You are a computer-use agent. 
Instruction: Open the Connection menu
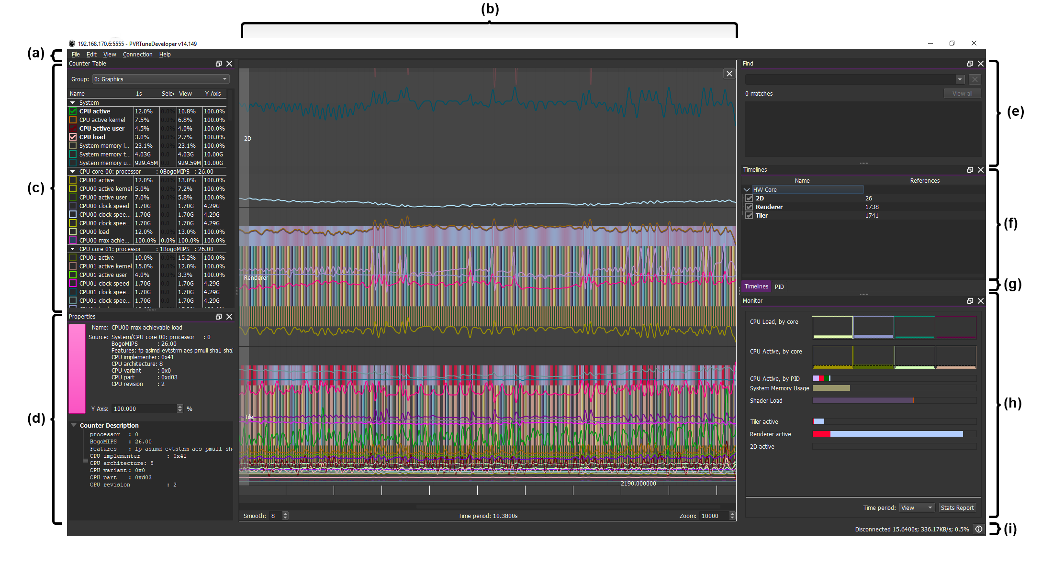[137, 55]
